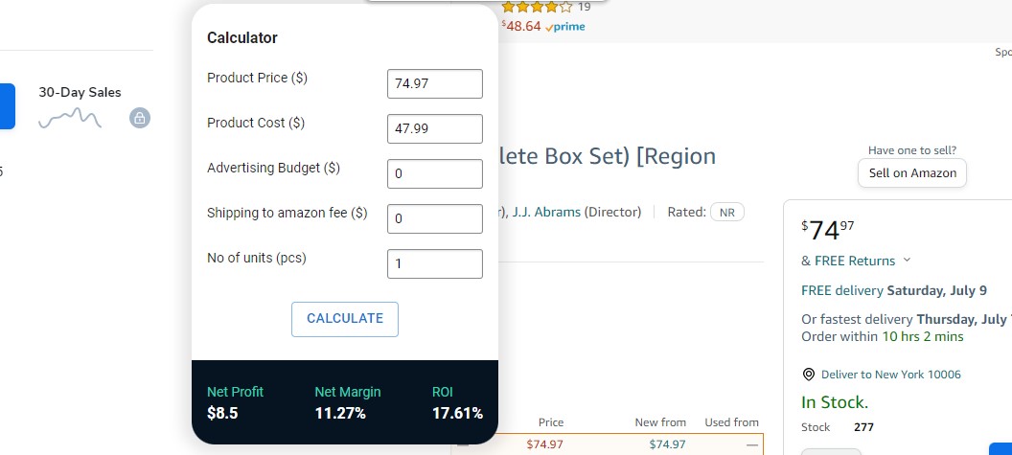The height and width of the screenshot is (455, 1012).
Task: Expand the FREE Returns chevron
Action: pos(907,261)
